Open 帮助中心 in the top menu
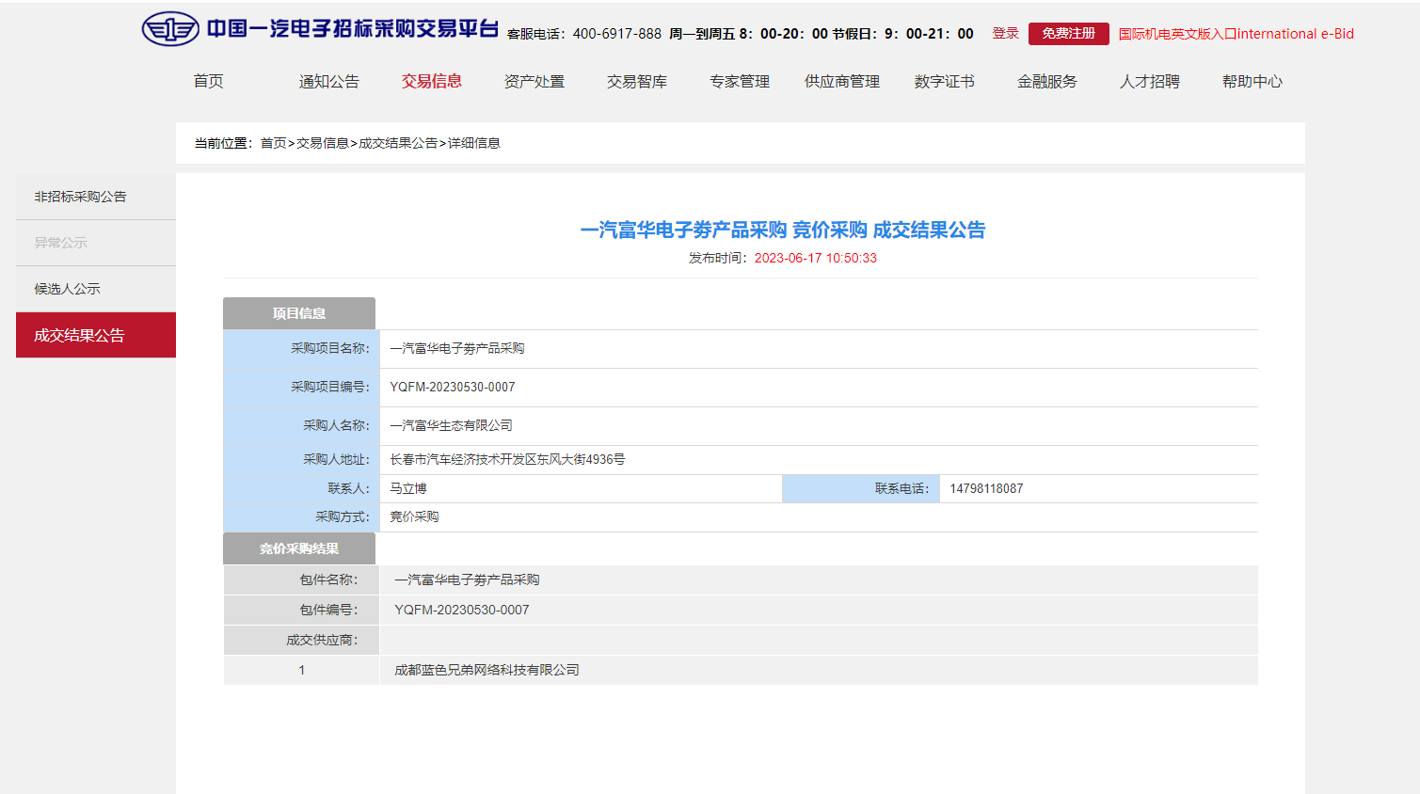Image resolution: width=1420 pixels, height=794 pixels. (x=1252, y=81)
